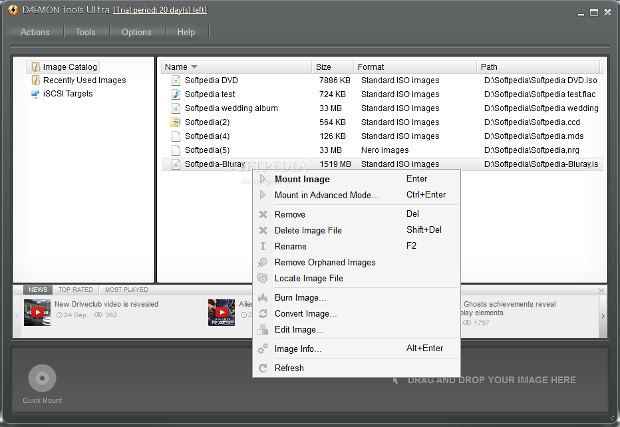Click the right arrow to see more news
Image resolution: width=620 pixels, height=427 pixels.
[603, 317]
